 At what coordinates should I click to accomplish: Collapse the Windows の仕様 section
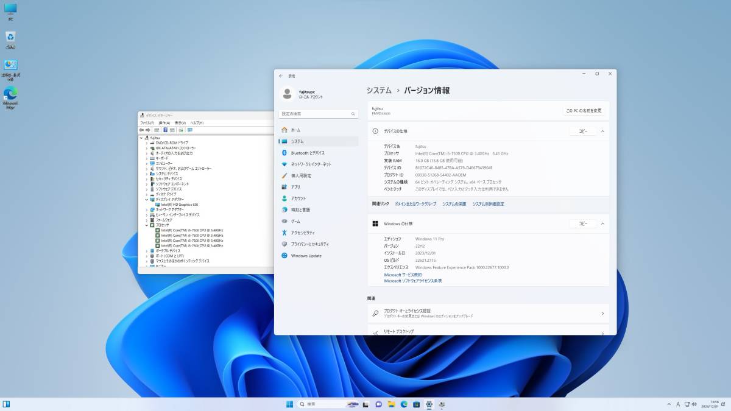(602, 223)
